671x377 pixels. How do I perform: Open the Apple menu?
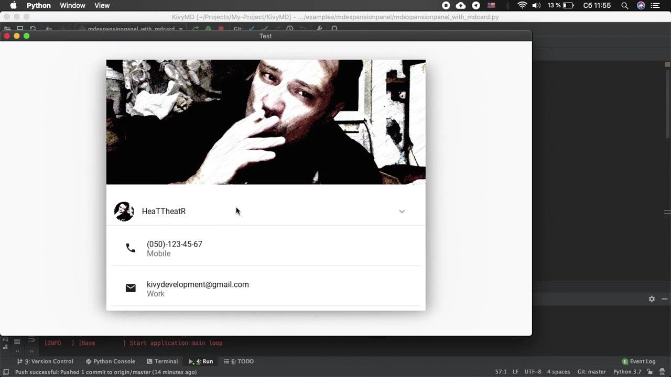[x=14, y=5]
